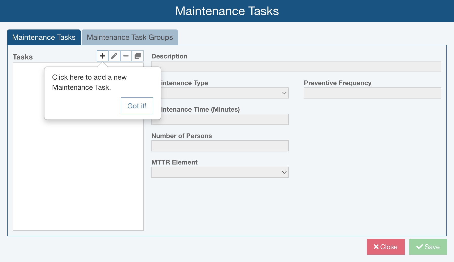Screen dimensions: 454x262
Task: Click the plus icon to add task
Action: [x=102, y=56]
